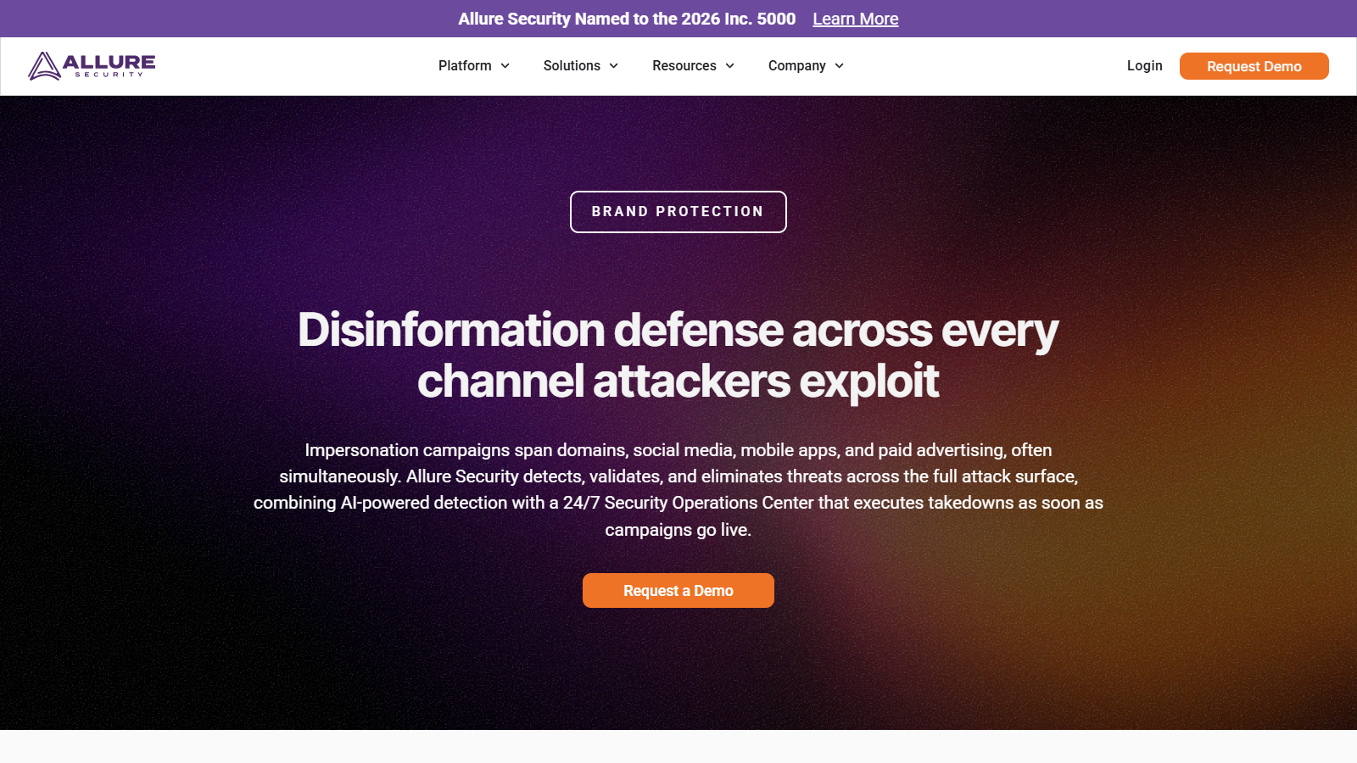This screenshot has width=1357, height=763.
Task: Expand the Resources chevron arrow
Action: coord(730,66)
